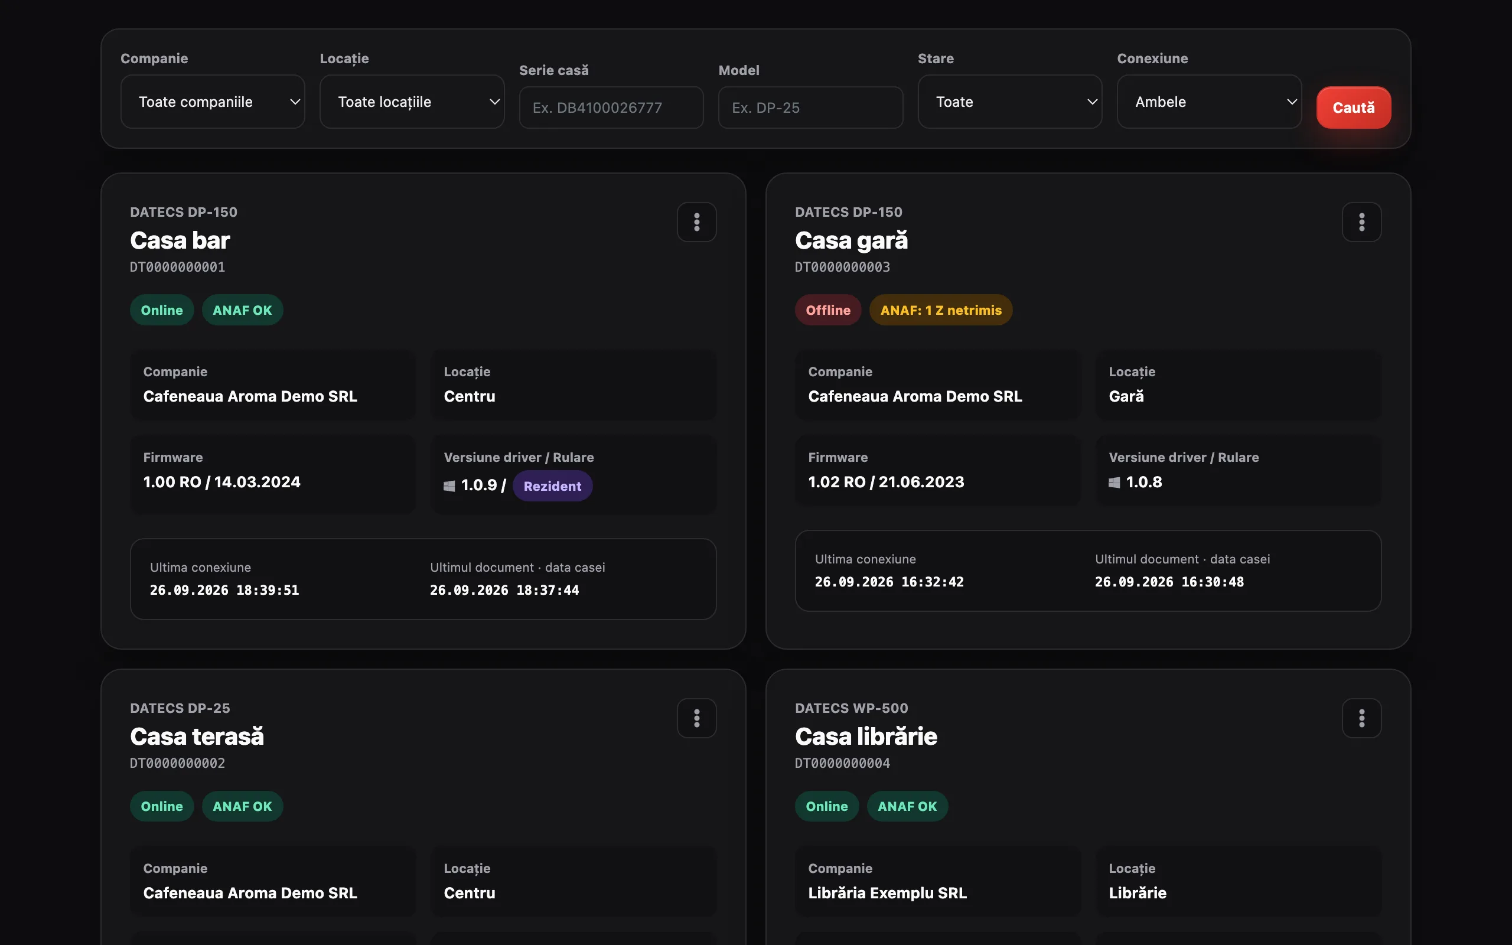Click the Windows icon beside driver 1.0.9
Viewport: 1512px width, 945px height.
coord(449,485)
